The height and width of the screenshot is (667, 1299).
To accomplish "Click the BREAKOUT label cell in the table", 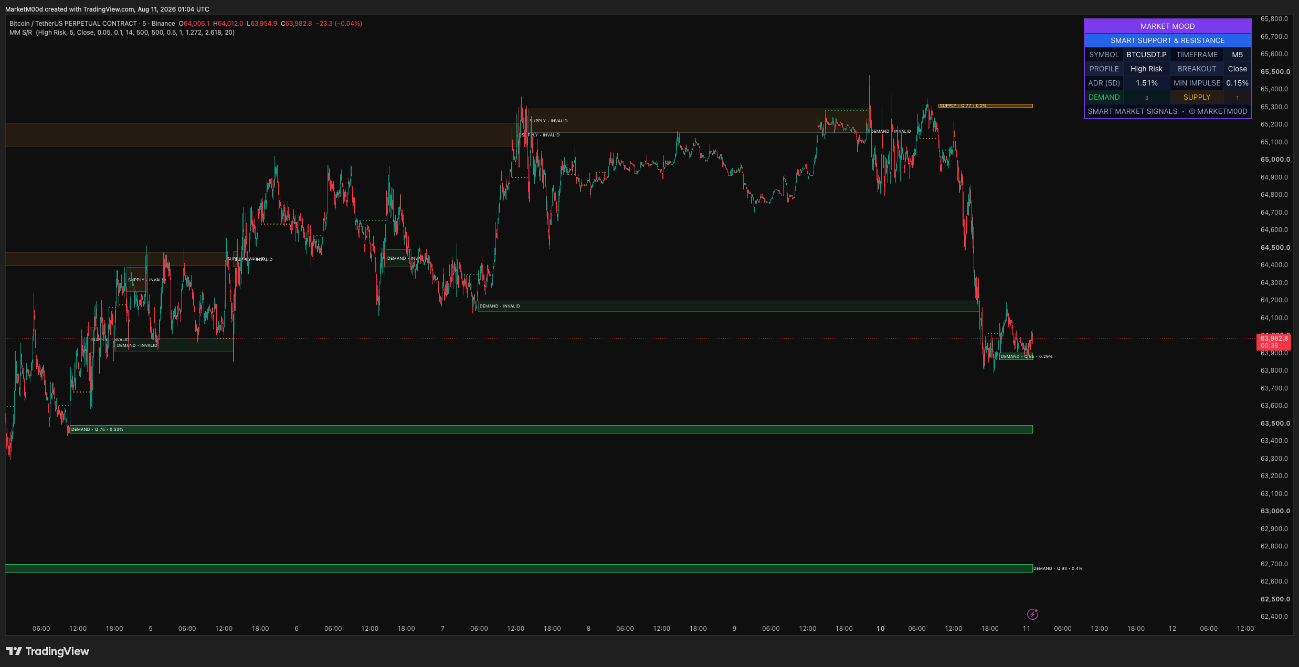I will [1197, 69].
